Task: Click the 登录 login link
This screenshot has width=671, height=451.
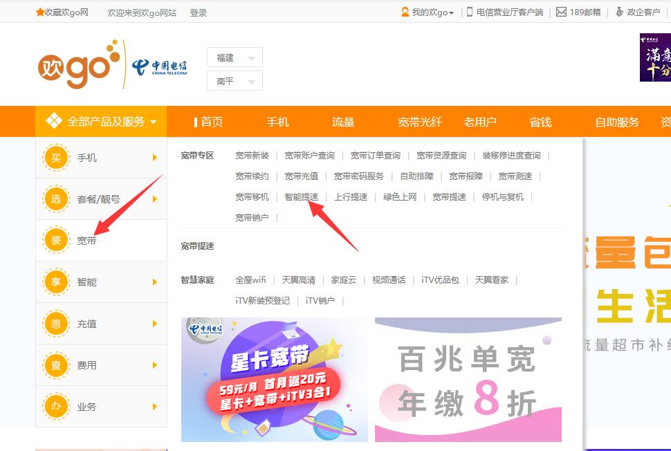Action: click(198, 12)
